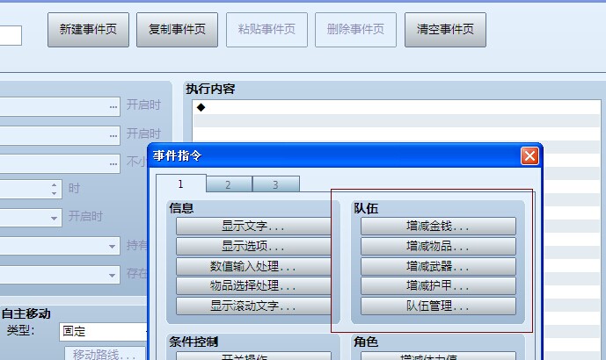Click the 执行内容 label
Screen dimensions: 606x360
click(x=210, y=89)
